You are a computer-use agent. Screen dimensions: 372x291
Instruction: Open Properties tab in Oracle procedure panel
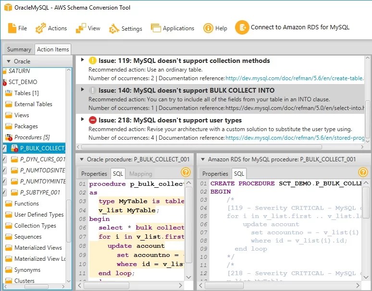(x=94, y=174)
